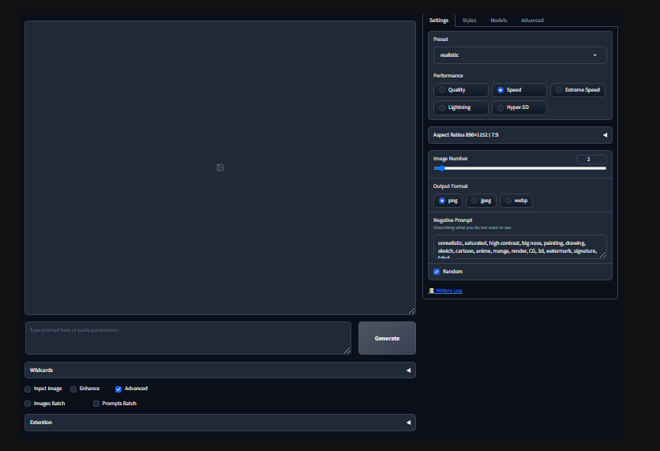Click the empty image preview gallery
This screenshot has height=451, width=660.
(220, 167)
